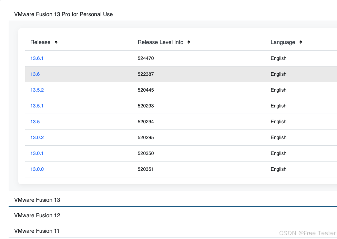337x239 pixels.
Task: Click English in the 13.0.1 row
Action: (x=278, y=154)
